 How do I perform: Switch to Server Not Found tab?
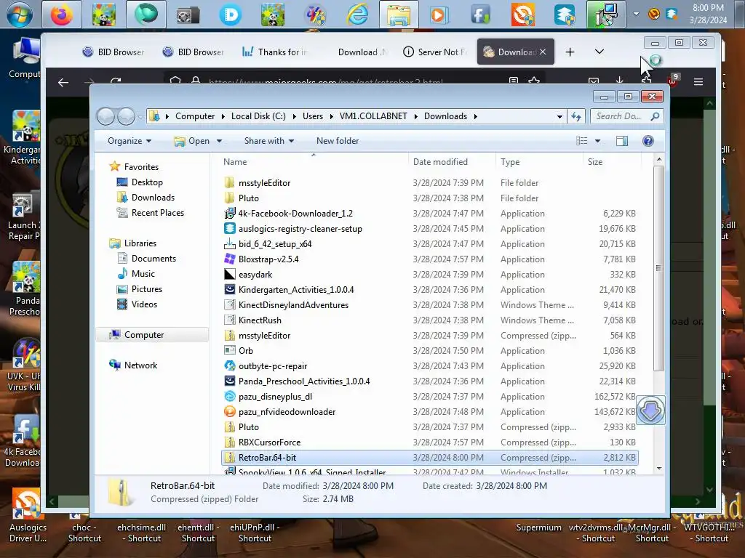(435, 52)
